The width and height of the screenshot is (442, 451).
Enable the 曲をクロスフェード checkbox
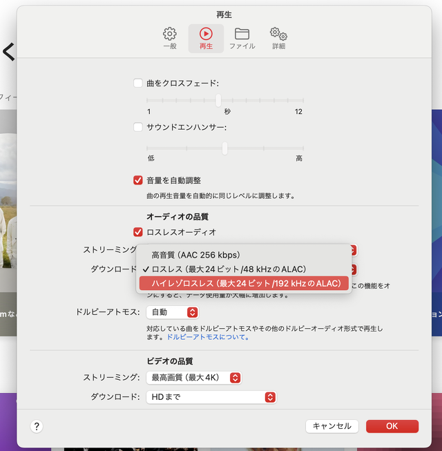click(x=137, y=83)
